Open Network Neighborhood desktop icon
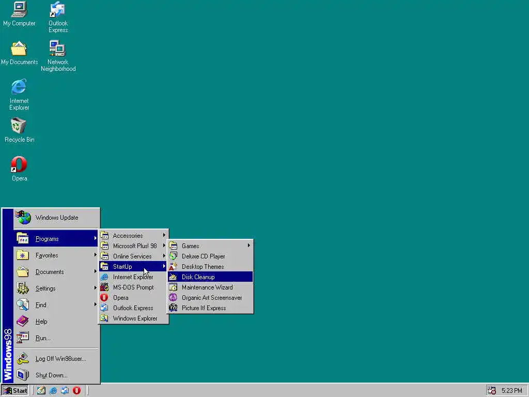 click(x=58, y=56)
